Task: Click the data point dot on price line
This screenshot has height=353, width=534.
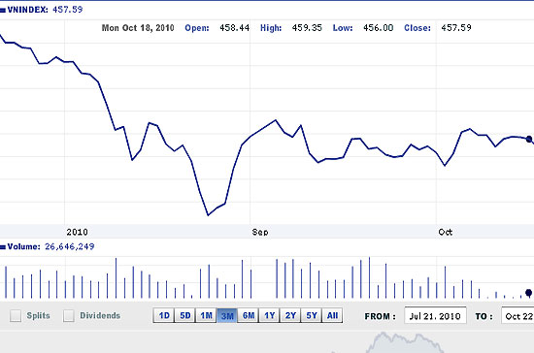Action: click(x=529, y=139)
